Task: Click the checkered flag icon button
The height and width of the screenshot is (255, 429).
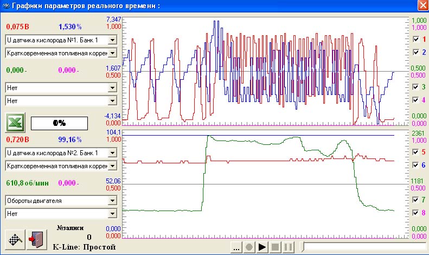Action: coord(15,238)
